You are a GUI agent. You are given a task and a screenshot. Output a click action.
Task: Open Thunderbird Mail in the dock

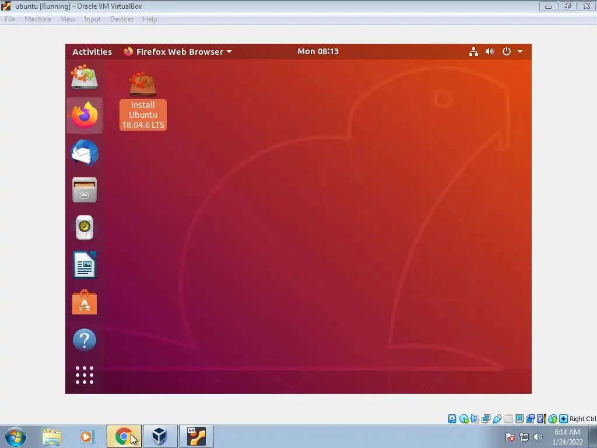coord(85,153)
